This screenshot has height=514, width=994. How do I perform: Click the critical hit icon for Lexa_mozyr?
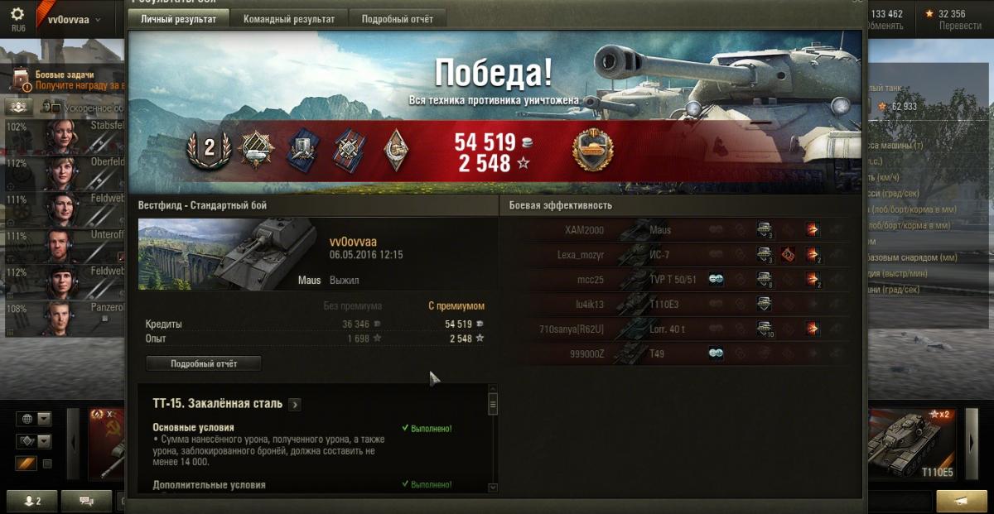[788, 255]
